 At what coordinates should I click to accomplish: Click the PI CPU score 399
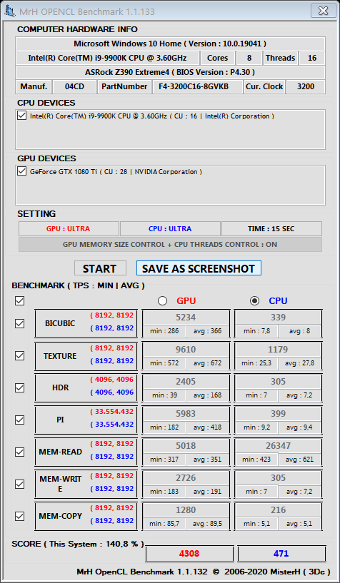[279, 413]
